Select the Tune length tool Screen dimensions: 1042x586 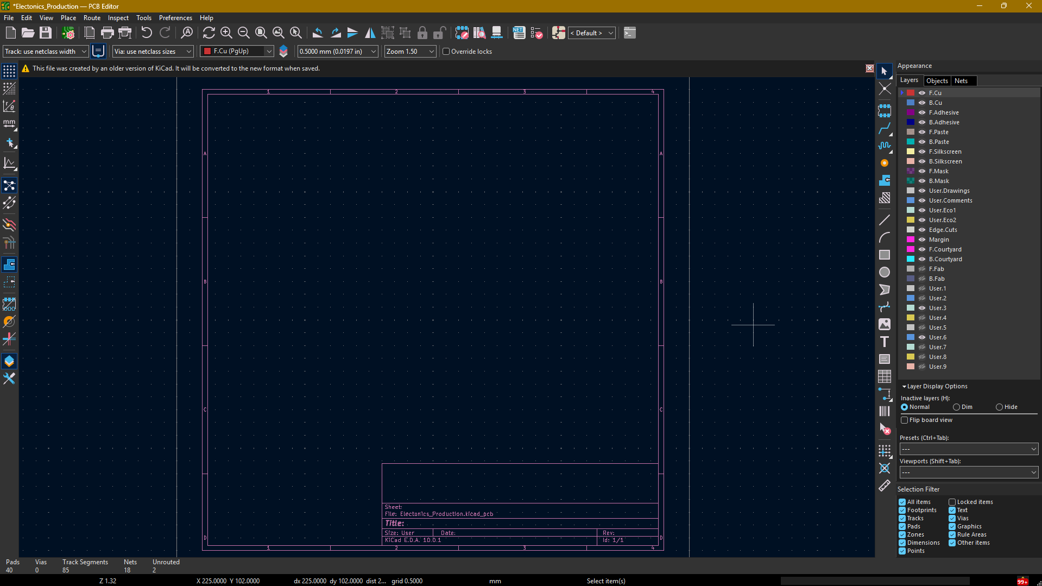tap(885, 146)
